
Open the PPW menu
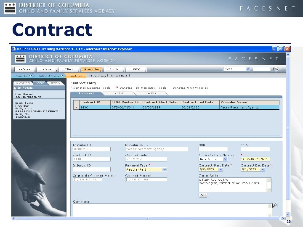(x=136, y=69)
